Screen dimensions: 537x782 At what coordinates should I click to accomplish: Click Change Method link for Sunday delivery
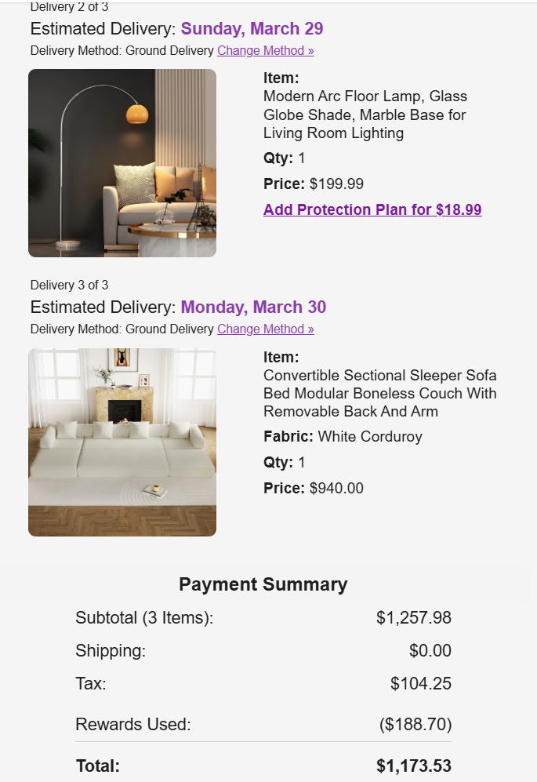tap(265, 51)
